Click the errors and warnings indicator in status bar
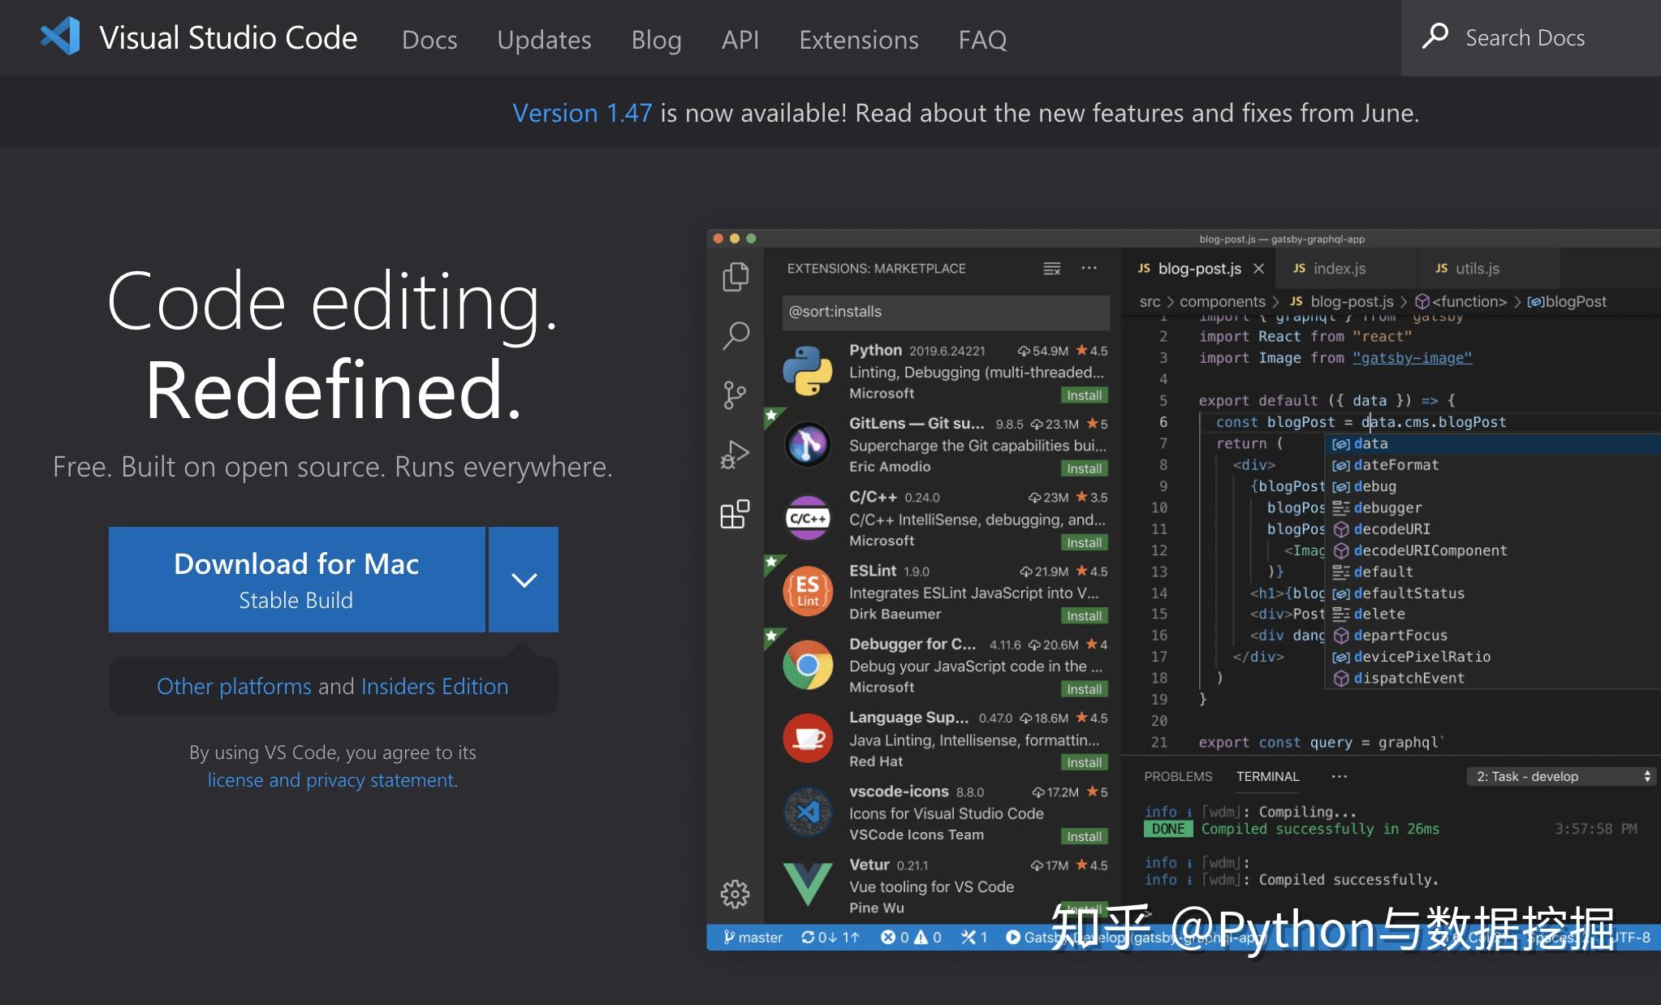The width and height of the screenshot is (1661, 1005). [912, 937]
